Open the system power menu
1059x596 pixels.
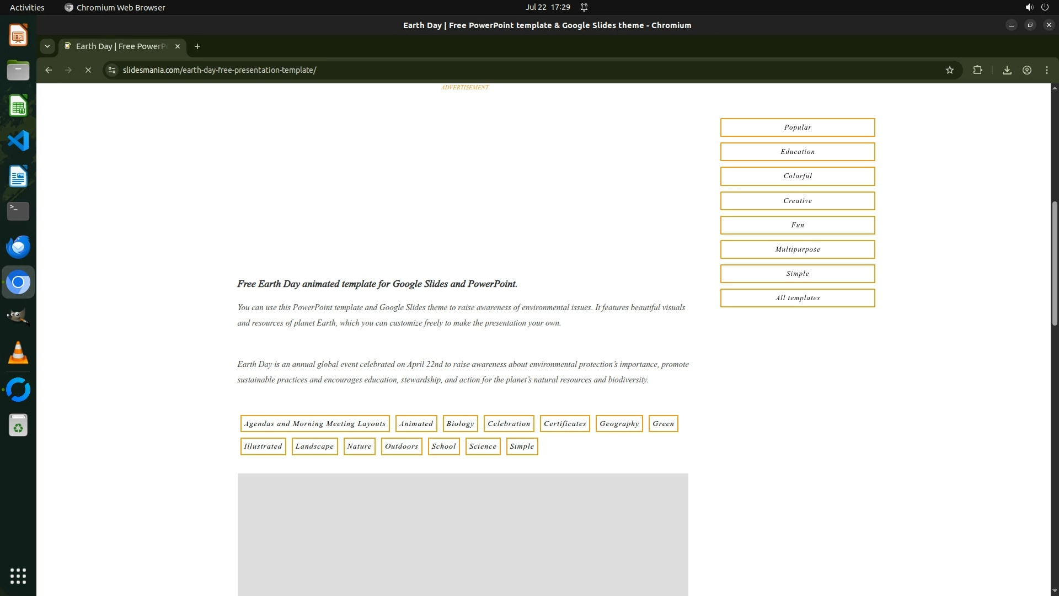click(1044, 7)
